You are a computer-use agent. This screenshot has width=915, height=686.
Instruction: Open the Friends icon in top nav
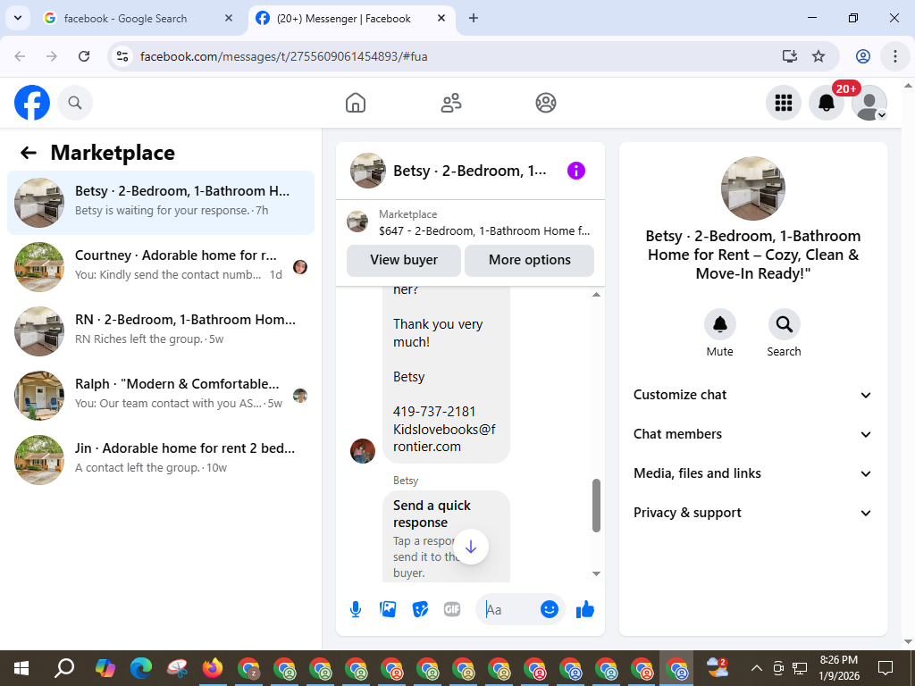point(450,103)
